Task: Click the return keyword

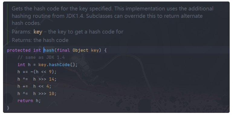Action: pos(25,101)
